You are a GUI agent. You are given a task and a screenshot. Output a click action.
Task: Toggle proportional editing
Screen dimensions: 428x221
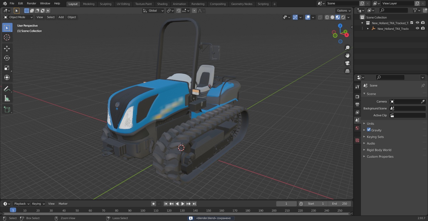194,11
